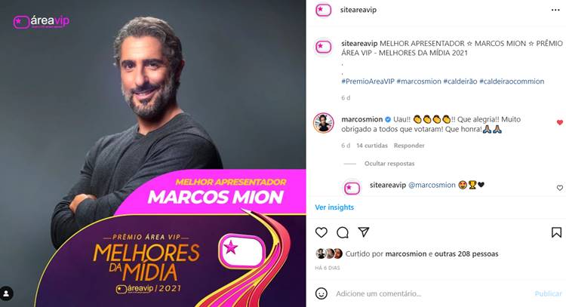
Task: Collapse replies with Ocultar respostas
Action: (389, 164)
